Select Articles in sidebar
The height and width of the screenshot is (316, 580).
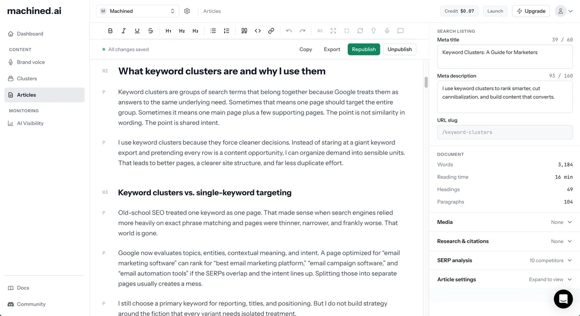tap(44, 95)
